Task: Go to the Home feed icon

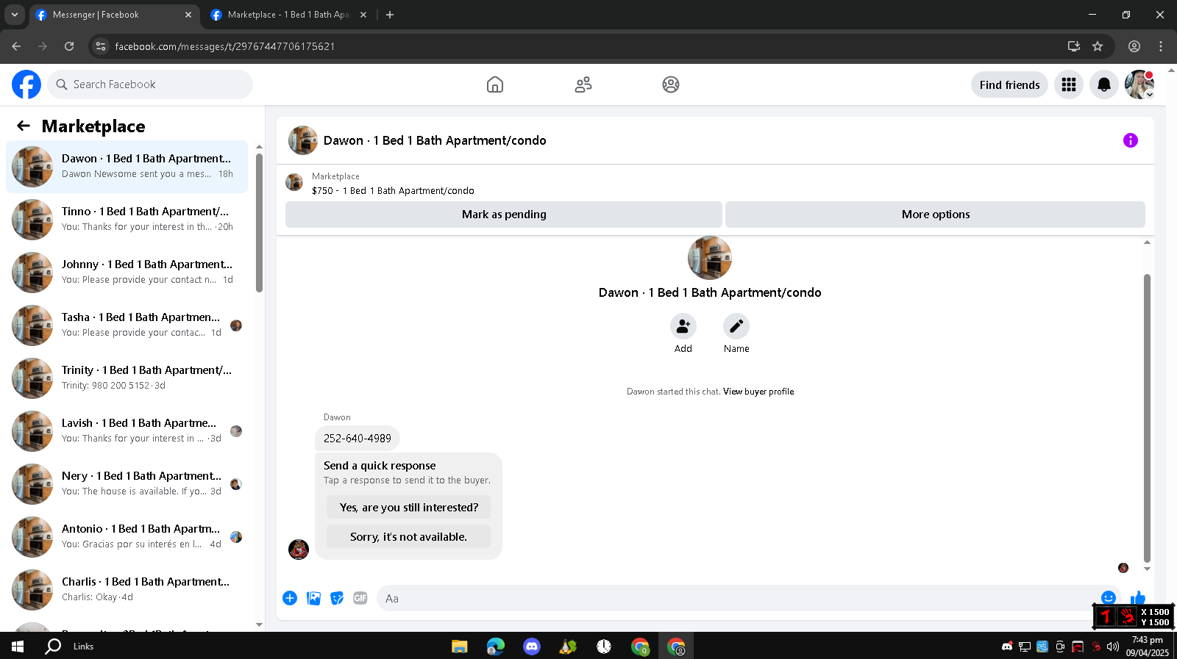Action: coord(495,84)
